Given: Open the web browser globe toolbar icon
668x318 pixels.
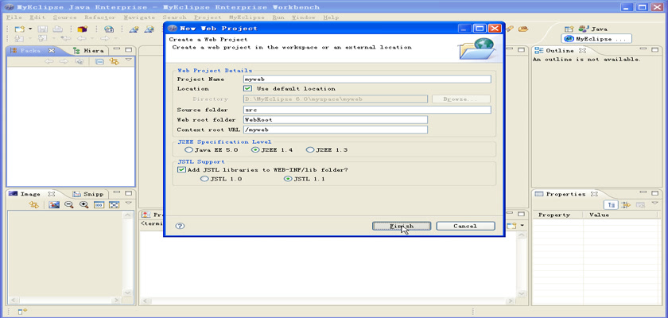Looking at the screenshot, I should point(109,29).
